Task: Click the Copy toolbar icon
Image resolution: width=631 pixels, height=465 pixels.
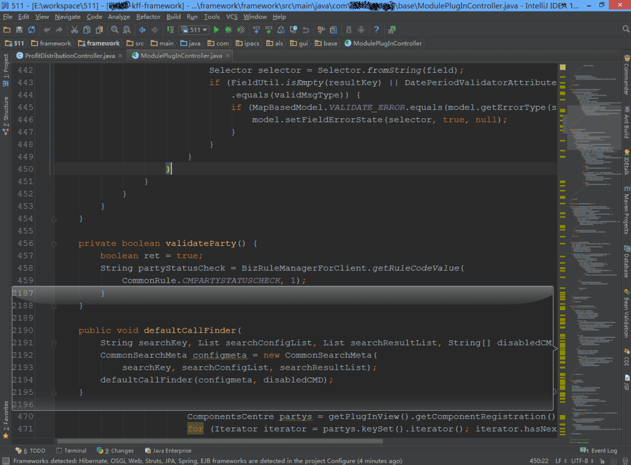Action: [x=87, y=30]
